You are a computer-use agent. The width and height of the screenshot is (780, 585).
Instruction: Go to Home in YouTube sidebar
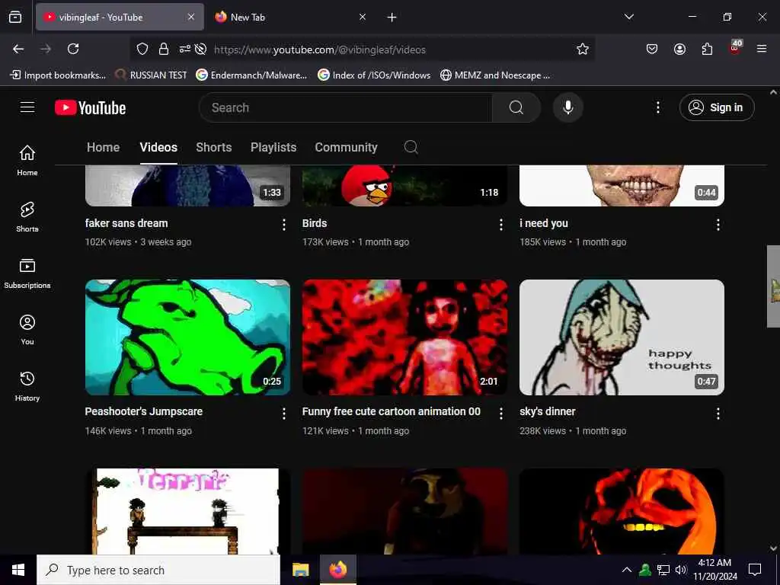27,160
